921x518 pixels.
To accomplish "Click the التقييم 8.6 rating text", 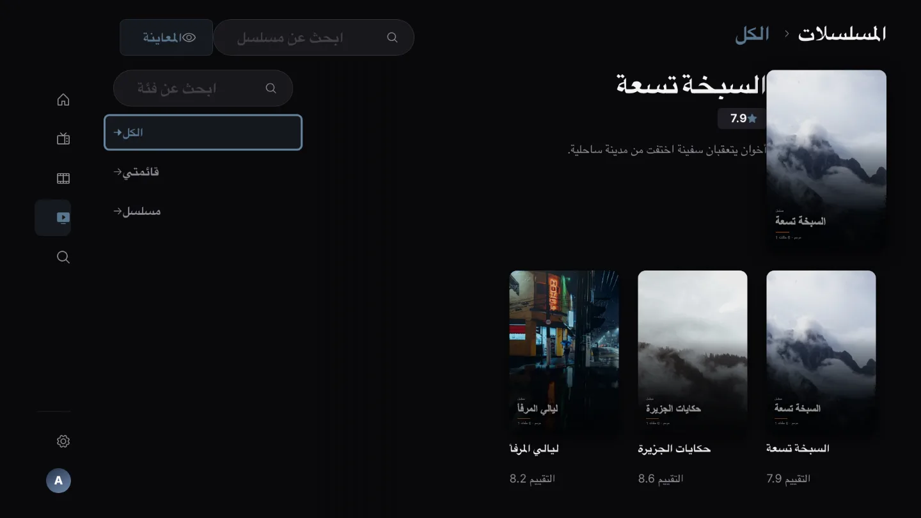I will pos(661,479).
